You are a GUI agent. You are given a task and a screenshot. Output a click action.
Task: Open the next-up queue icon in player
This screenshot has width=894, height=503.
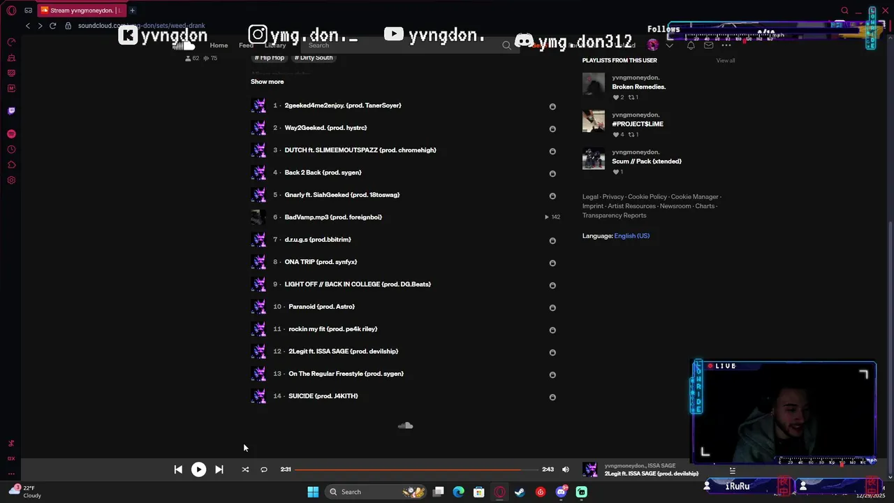(x=732, y=471)
